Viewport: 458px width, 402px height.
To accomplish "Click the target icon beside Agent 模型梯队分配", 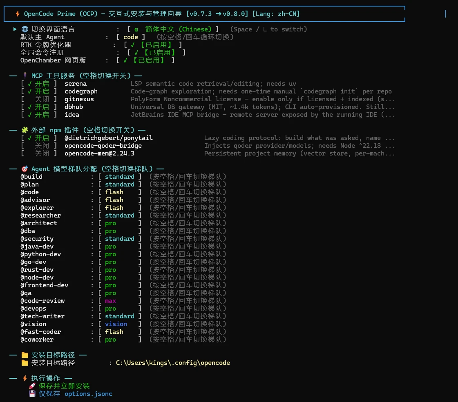I will 25,169.
